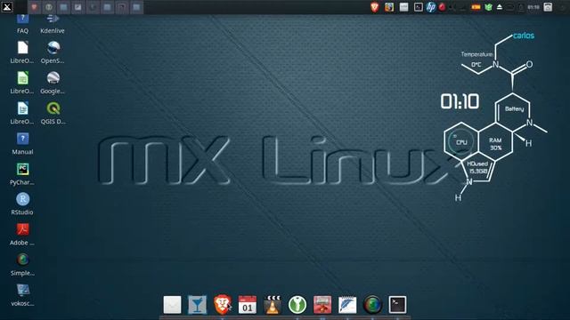Launch RStudio from the desktop

[x=22, y=204]
